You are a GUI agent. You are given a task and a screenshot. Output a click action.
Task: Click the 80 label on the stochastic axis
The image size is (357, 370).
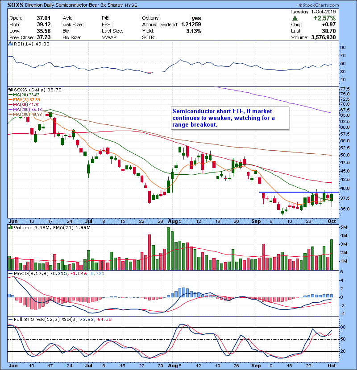[343, 327]
